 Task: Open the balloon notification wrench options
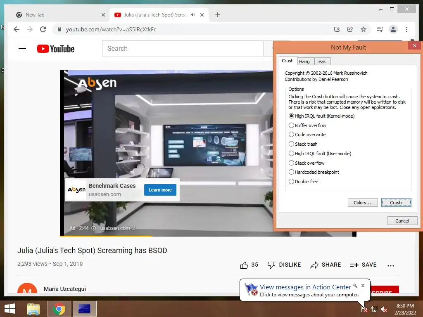pos(355,286)
